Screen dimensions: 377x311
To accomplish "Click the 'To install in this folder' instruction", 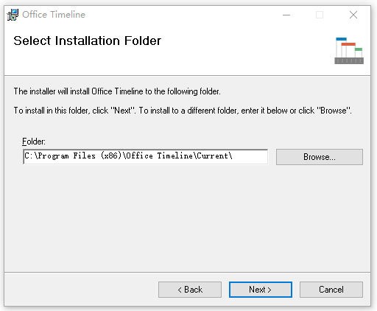I will pyautogui.click(x=183, y=111).
